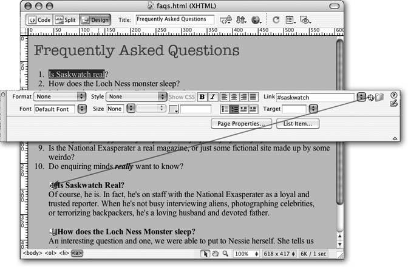The width and height of the screenshot is (408, 267).
Task: Click the scroll down arrow
Action: [x=339, y=245]
